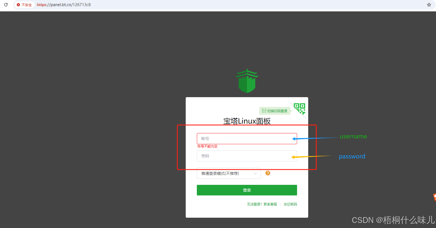The height and width of the screenshot is (228, 436).
Task: Click the 账号不能为空 error message
Action: 207,146
